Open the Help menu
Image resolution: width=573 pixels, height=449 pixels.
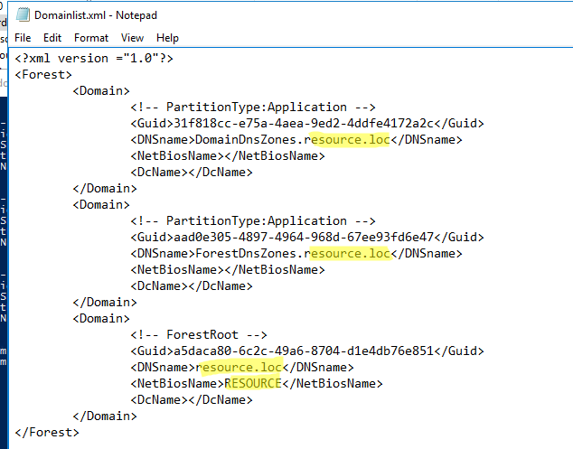tap(167, 38)
